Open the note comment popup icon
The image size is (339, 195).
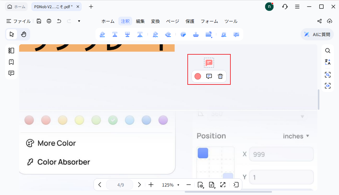coord(209,76)
